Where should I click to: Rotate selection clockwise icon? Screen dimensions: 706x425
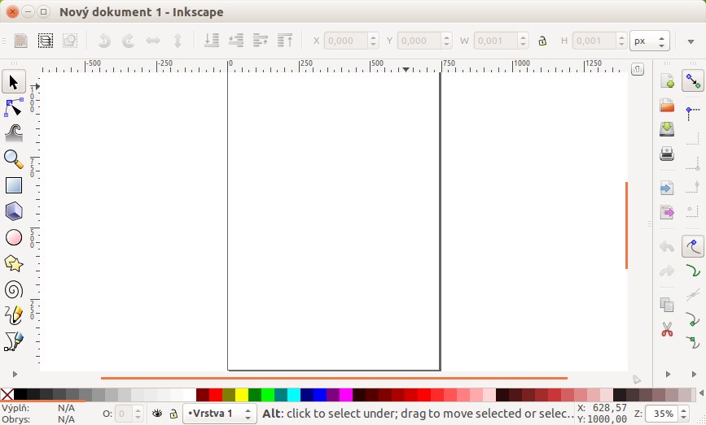click(x=129, y=41)
